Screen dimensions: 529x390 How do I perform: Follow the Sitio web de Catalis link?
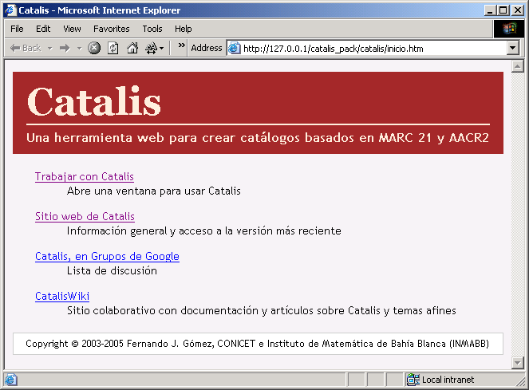(x=85, y=216)
